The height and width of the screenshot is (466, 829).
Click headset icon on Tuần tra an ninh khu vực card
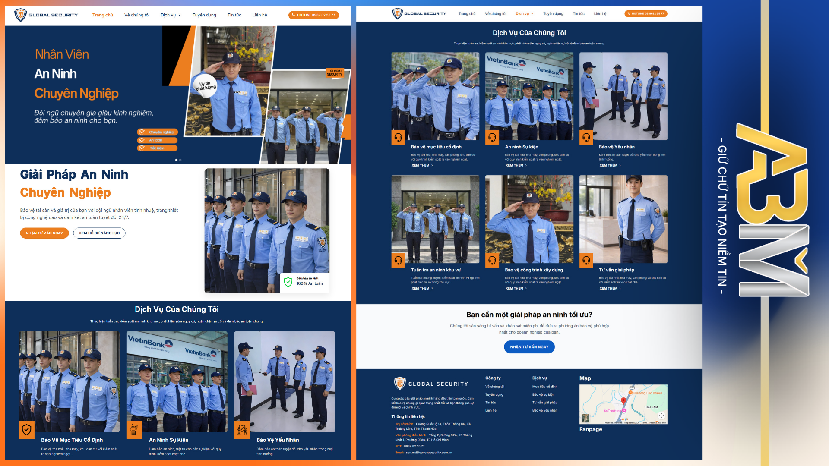pos(398,260)
